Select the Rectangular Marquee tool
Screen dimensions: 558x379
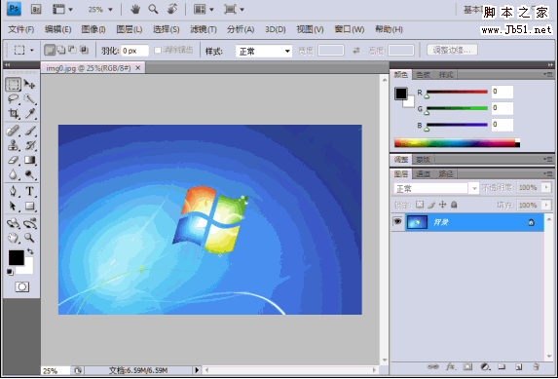pyautogui.click(x=14, y=85)
